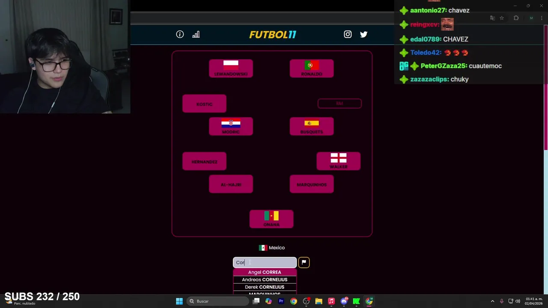The image size is (548, 308).
Task: Open the Windows Start menu
Action: tap(179, 301)
